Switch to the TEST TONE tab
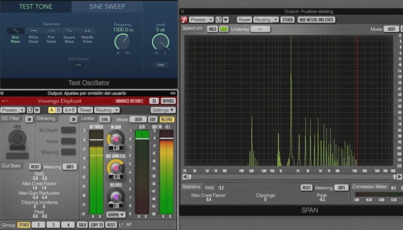Screen dimensions: 403x230 tap(36, 6)
